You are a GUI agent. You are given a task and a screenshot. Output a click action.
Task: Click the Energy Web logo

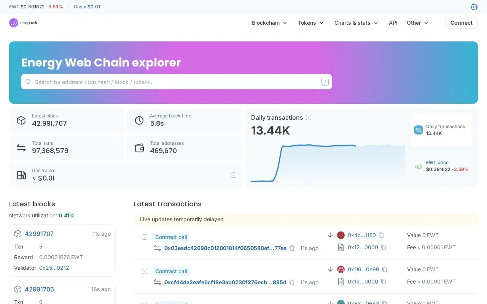point(23,23)
